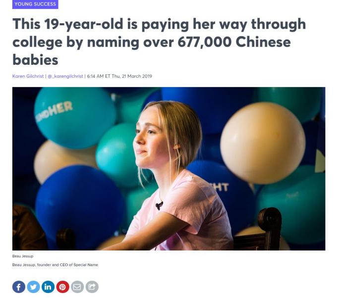
Task: Open the @_karengilchrist Twitter handle
Action: point(65,76)
